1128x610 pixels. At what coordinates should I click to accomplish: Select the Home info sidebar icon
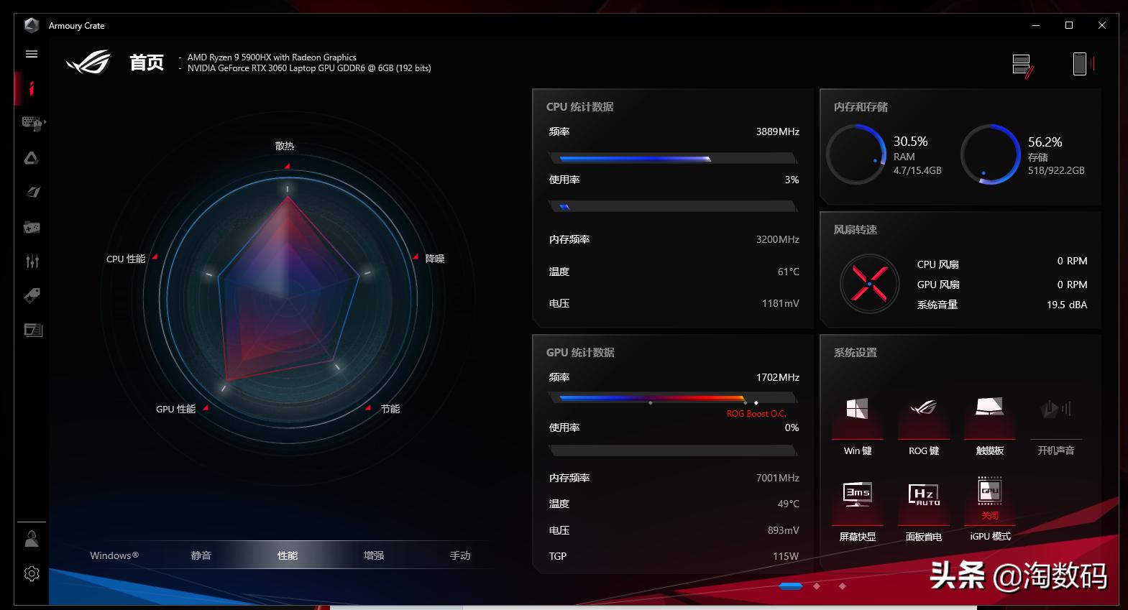[31, 88]
